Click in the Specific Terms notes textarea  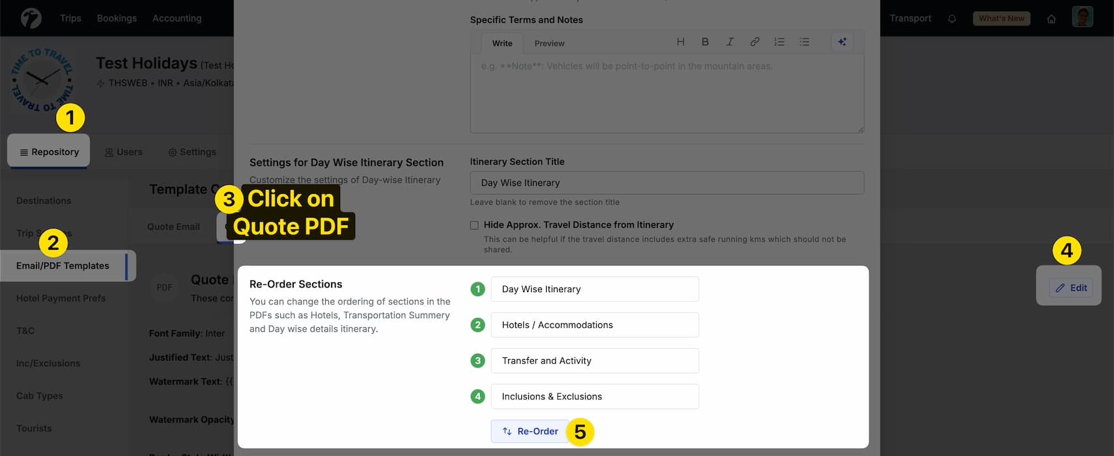[x=666, y=94]
